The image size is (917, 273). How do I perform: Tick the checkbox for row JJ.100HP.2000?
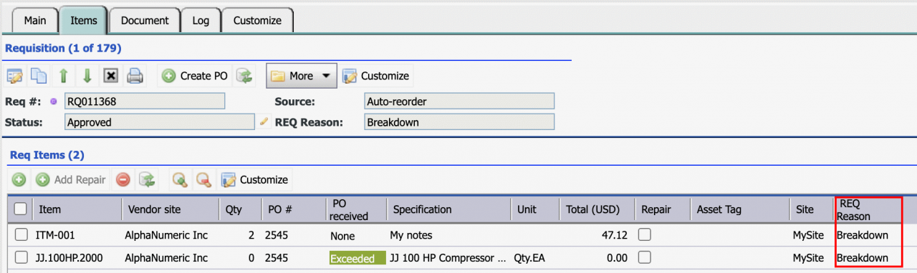21,257
